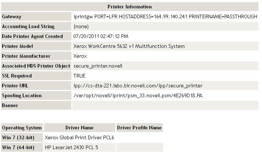Click the Printer Information table header
The image size is (262, 155).
(130, 7)
